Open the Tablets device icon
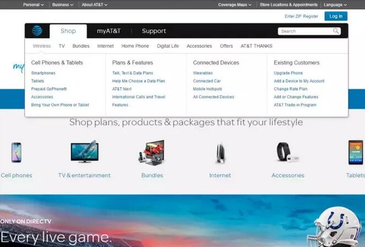The height and width of the screenshot is (247, 365). click(x=356, y=152)
